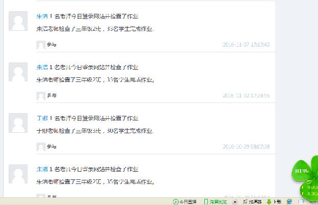Click the window switch icon beside IE icon
The width and height of the screenshot is (318, 205).
pos(301,201)
